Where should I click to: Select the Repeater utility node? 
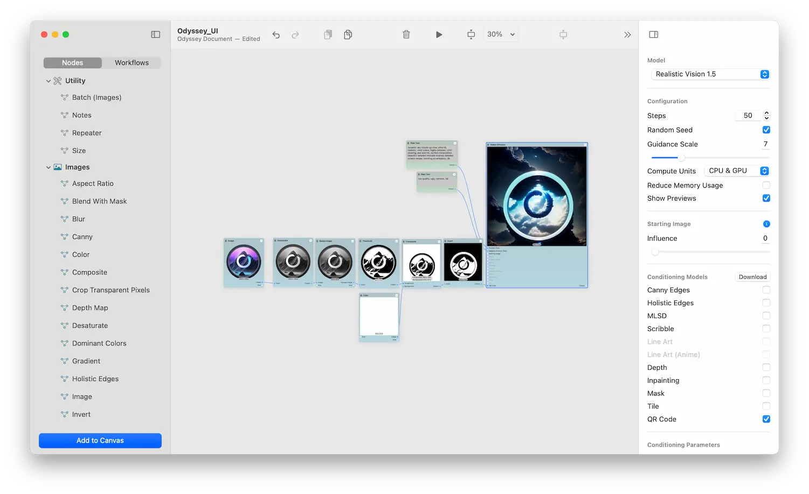[x=87, y=133]
